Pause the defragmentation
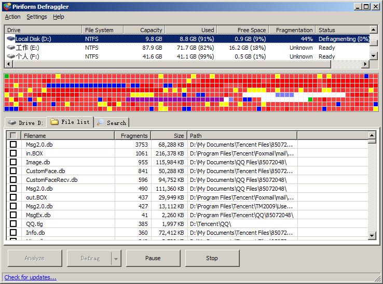The height and width of the screenshot is (284, 383). pyautogui.click(x=153, y=258)
